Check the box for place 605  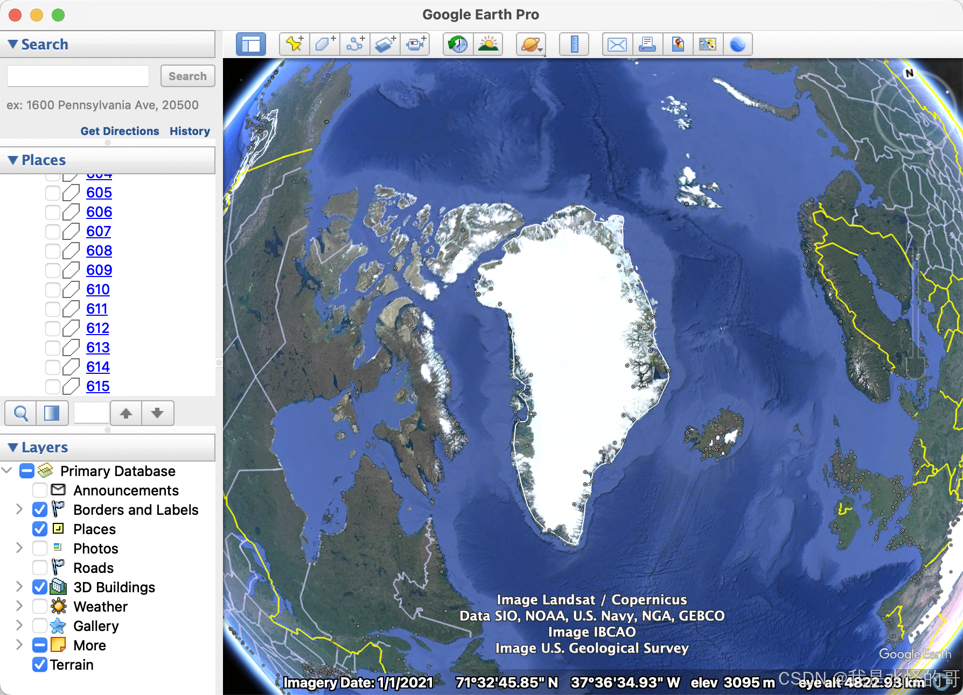point(53,193)
